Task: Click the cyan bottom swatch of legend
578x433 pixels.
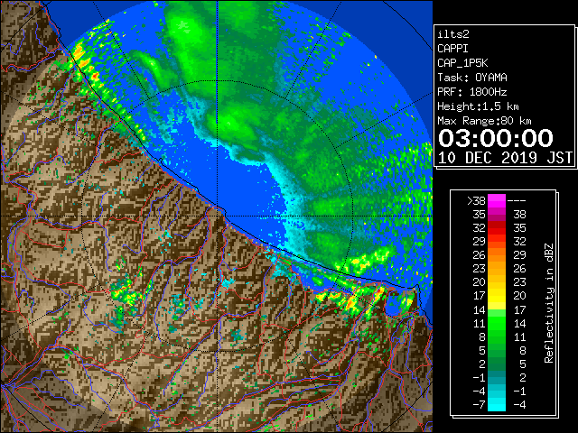Action: coord(497,404)
